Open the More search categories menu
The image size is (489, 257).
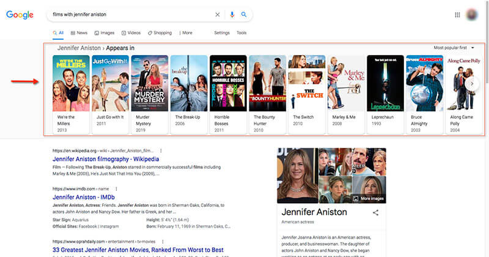pyautogui.click(x=186, y=33)
